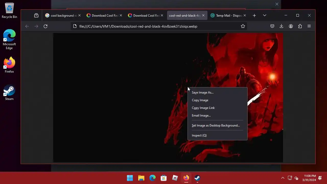The height and width of the screenshot is (184, 327).
Task: Click the file URL address bar
Action: tap(158, 26)
